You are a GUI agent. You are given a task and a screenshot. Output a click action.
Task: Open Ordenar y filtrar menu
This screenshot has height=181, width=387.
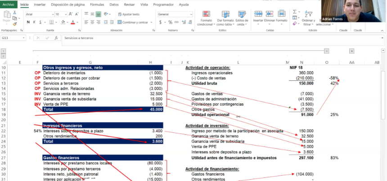pyautogui.click(x=308, y=18)
